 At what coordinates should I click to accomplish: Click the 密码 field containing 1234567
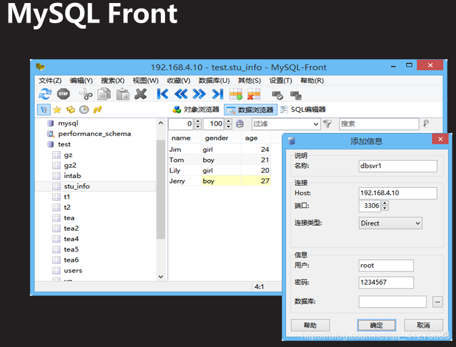coord(386,282)
